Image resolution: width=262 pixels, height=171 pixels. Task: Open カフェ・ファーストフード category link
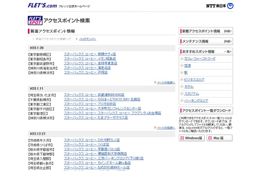[200, 59]
